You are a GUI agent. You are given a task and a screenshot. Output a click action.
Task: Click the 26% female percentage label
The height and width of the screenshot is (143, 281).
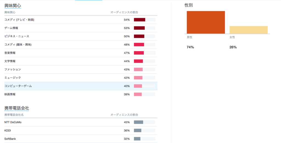click(x=233, y=47)
